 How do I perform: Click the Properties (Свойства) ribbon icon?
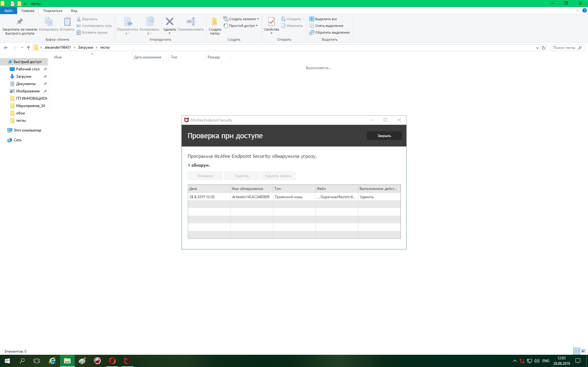[271, 22]
